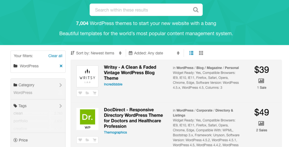Image resolution: width=289 pixels, height=147 pixels.
Task: Expand the Category filter chevron
Action: point(60,85)
